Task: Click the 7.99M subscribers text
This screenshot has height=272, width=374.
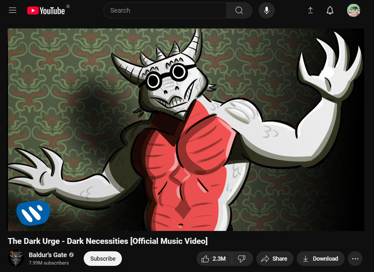Action: (49, 263)
